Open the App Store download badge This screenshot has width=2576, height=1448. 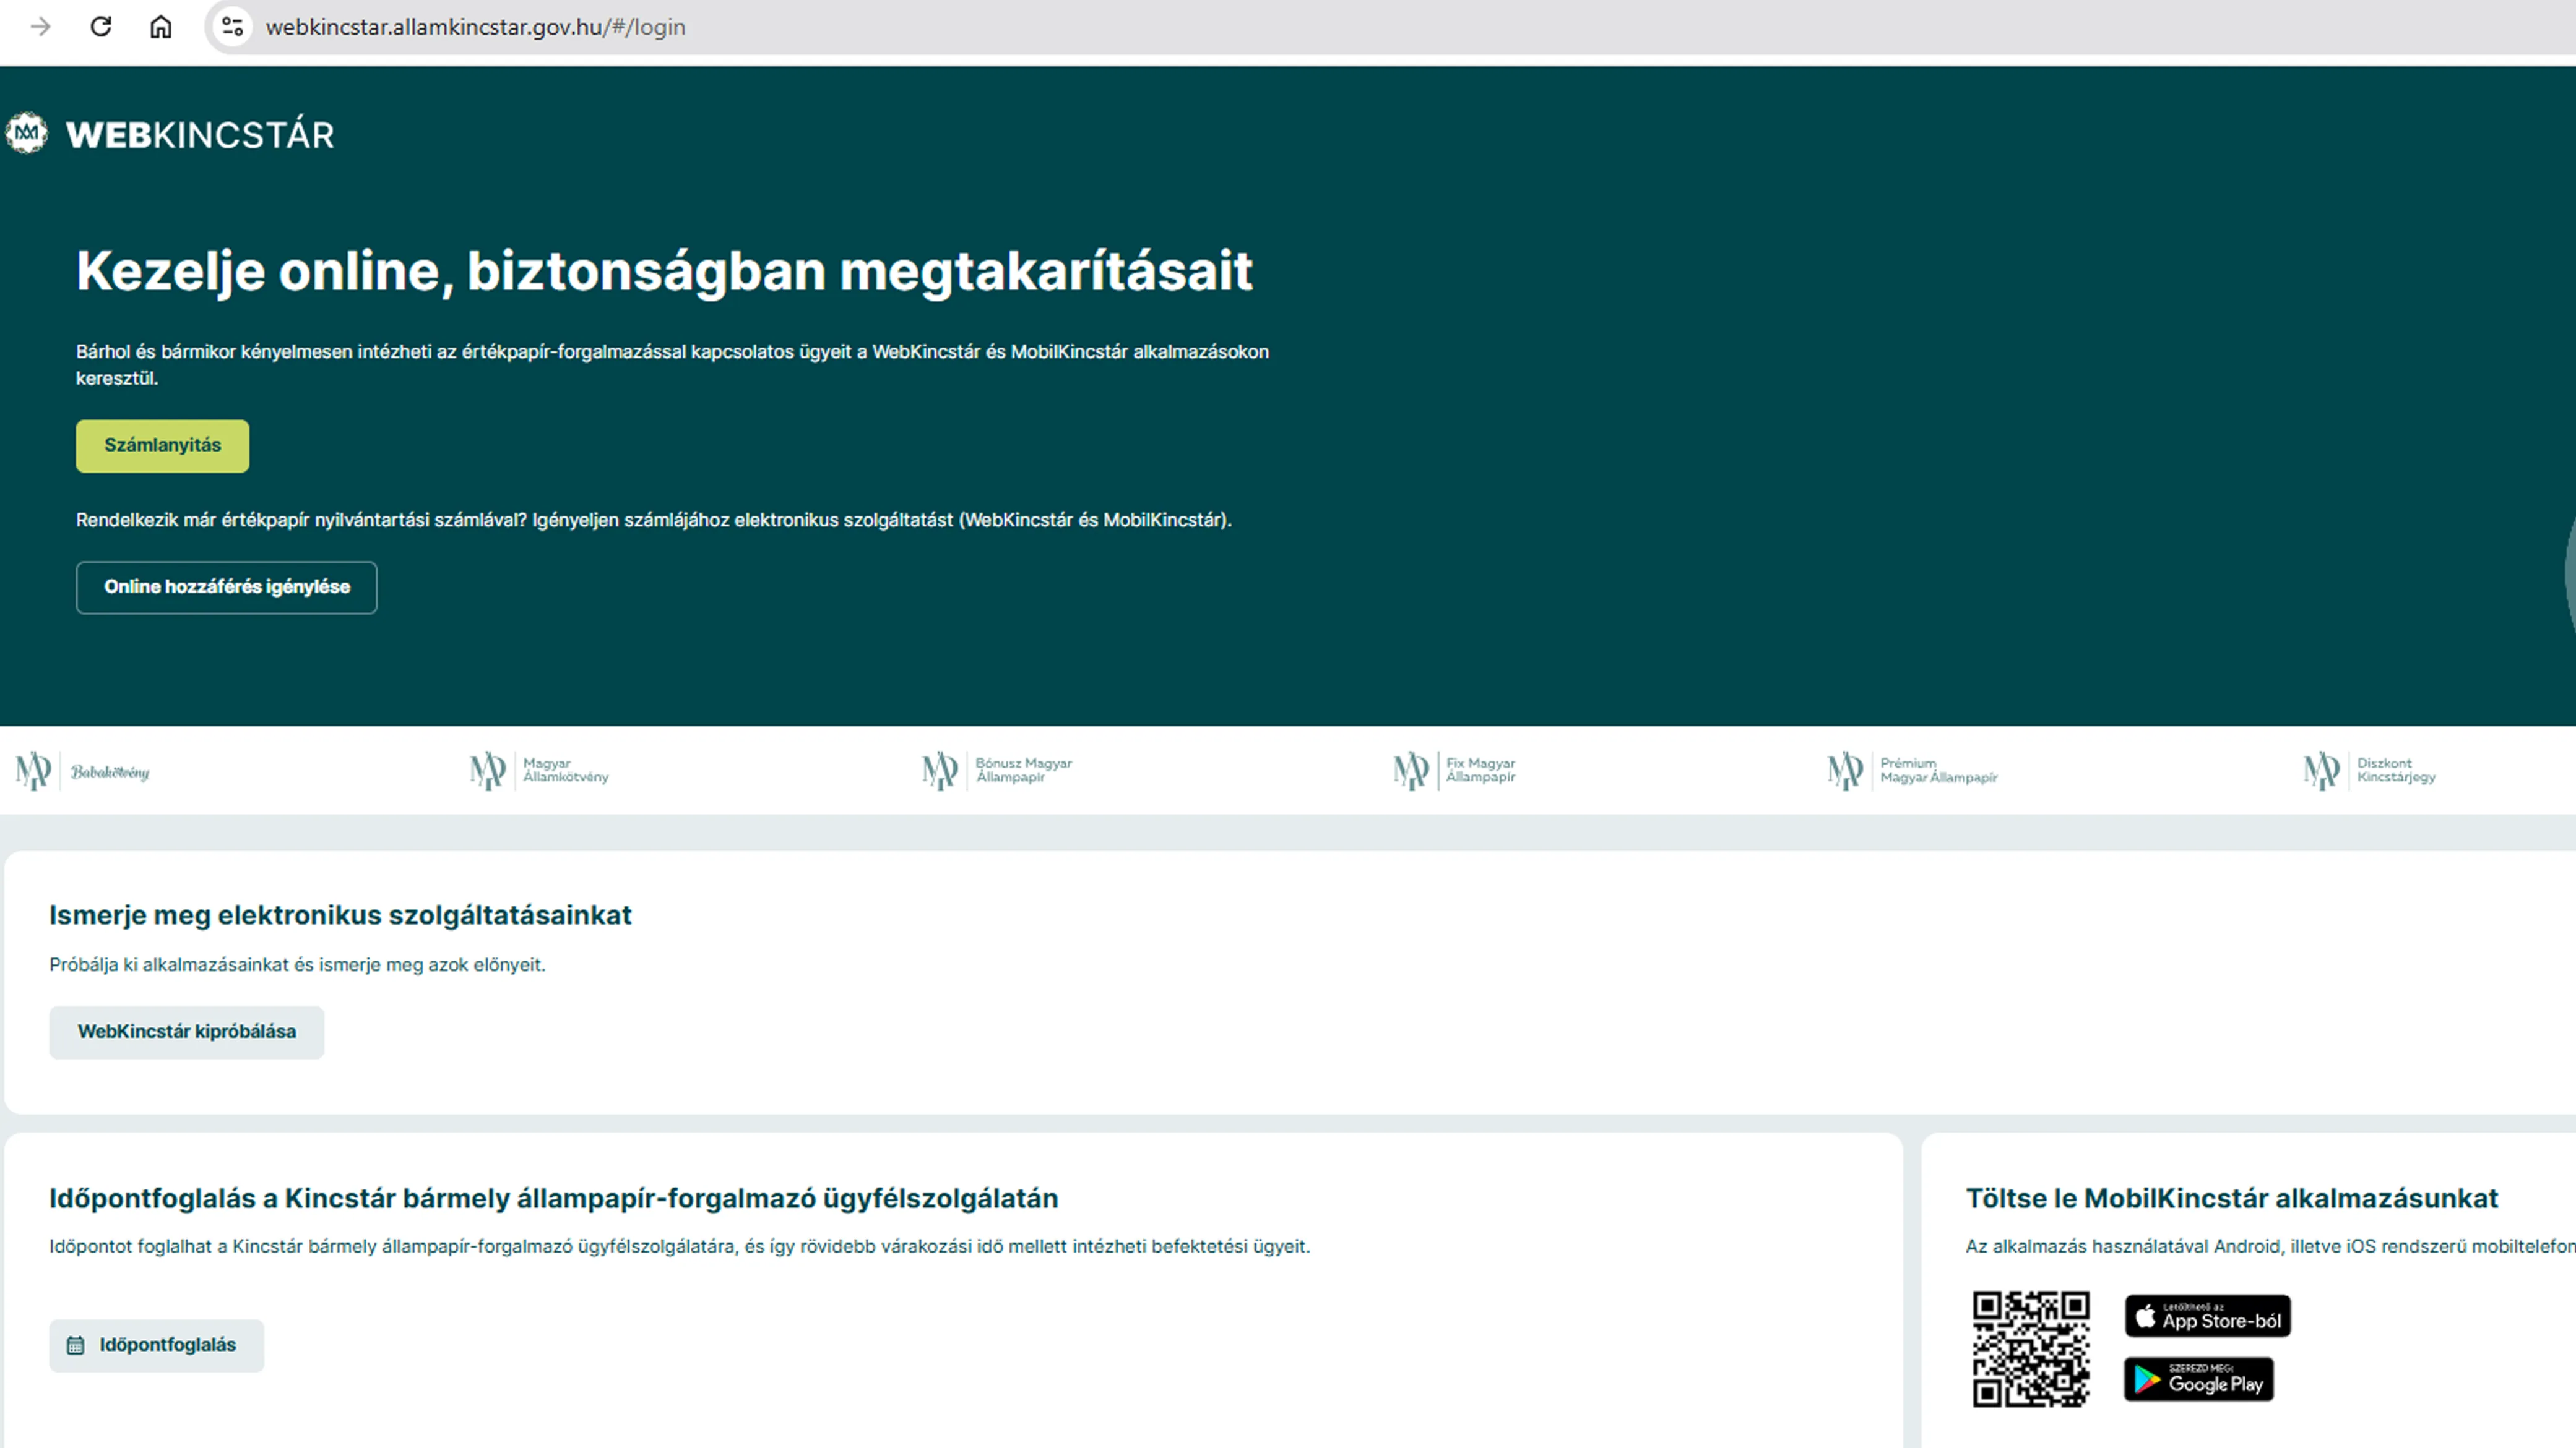(x=2208, y=1316)
